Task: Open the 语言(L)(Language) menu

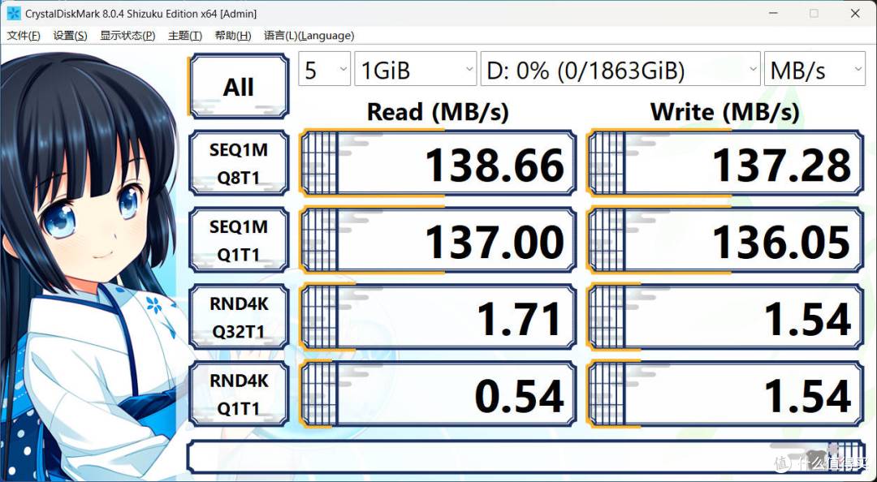Action: (309, 36)
